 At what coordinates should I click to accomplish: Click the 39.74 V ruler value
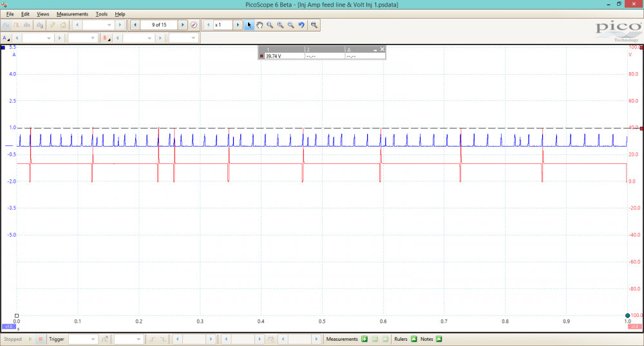click(274, 56)
